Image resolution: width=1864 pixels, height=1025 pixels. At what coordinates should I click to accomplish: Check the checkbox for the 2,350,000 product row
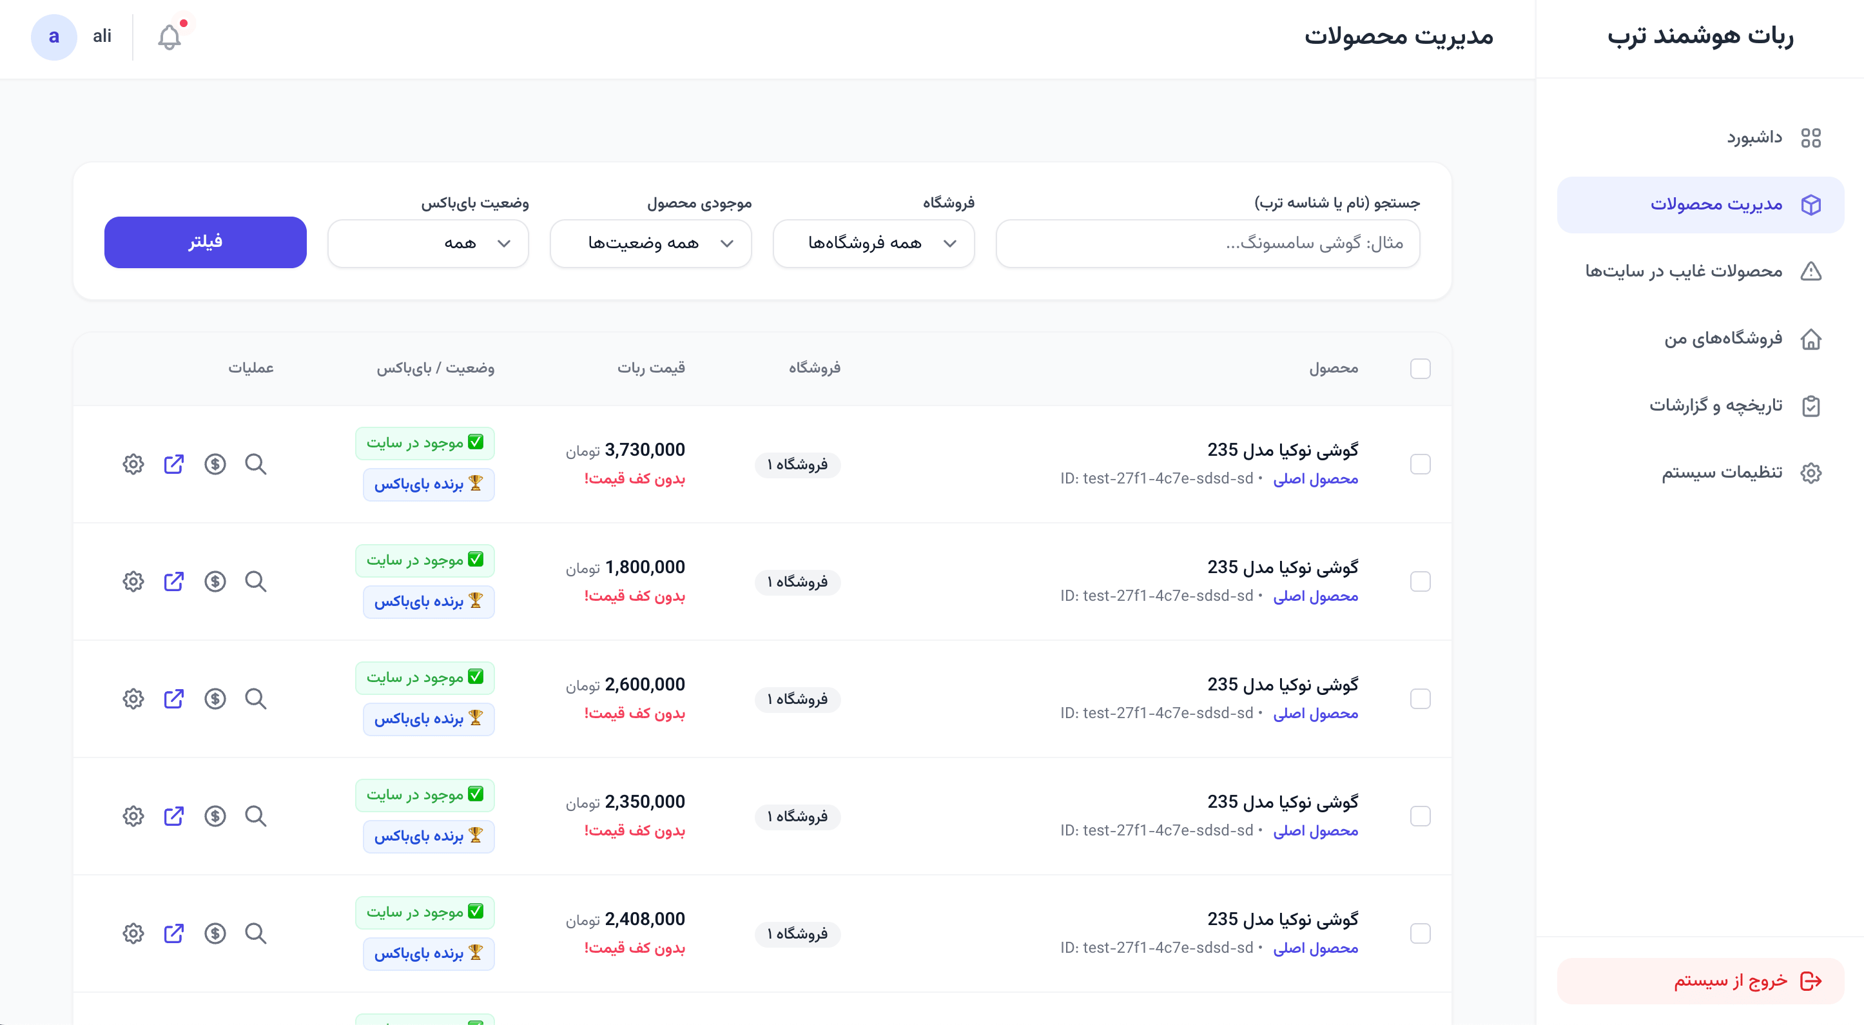tap(1421, 815)
